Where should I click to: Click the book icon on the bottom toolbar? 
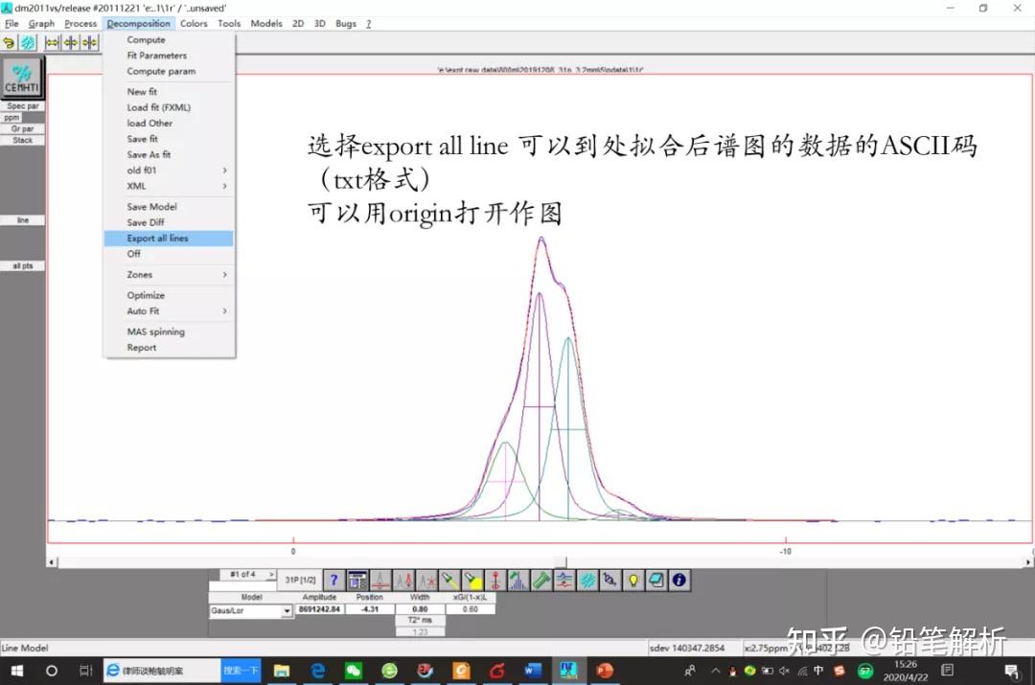point(655,580)
